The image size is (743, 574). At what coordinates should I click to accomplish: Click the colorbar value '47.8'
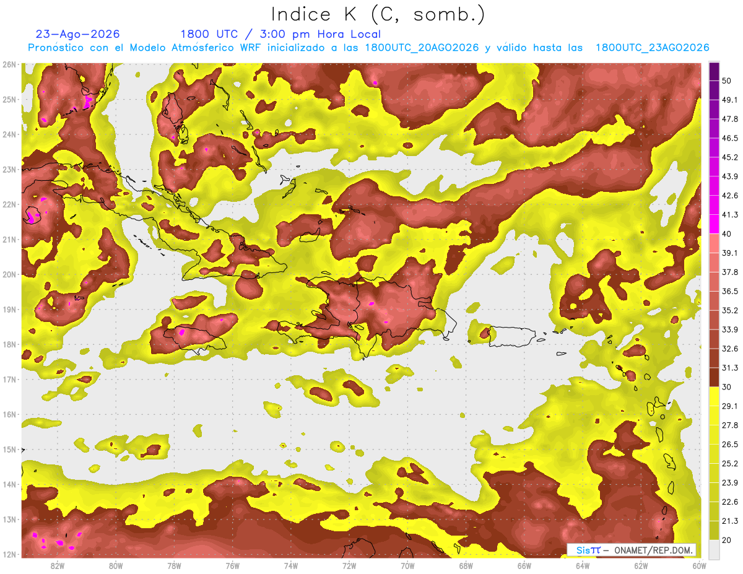pyautogui.click(x=730, y=119)
